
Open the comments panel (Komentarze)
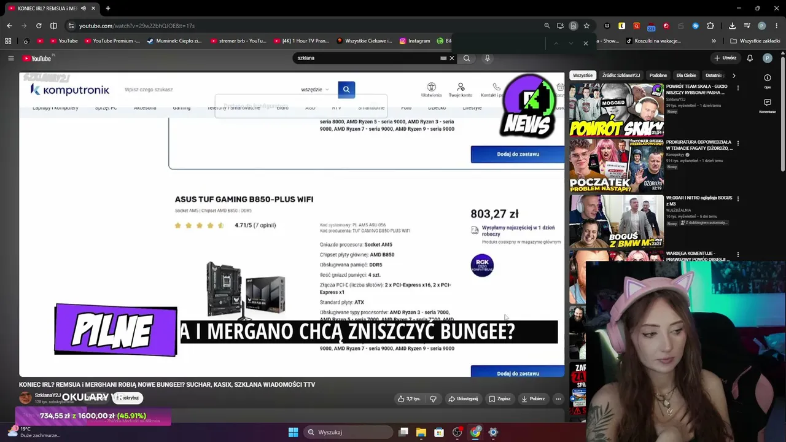[x=768, y=106]
